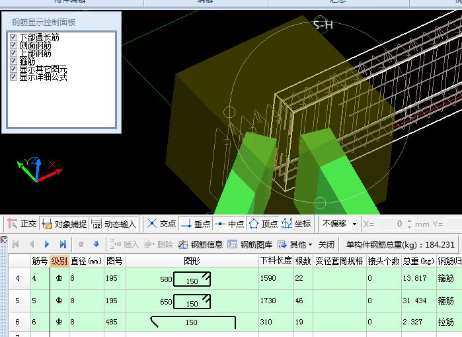
Task: Click 总重 cell 2.327
Action: tap(418, 322)
